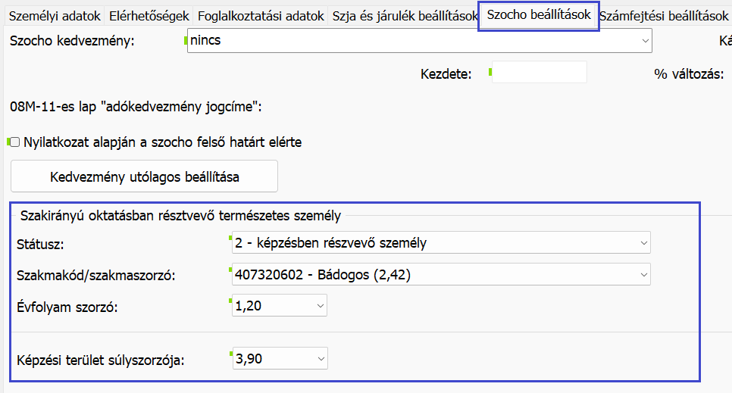
Task: Click the Szocho kedvezmény dropdown arrow
Action: point(644,41)
